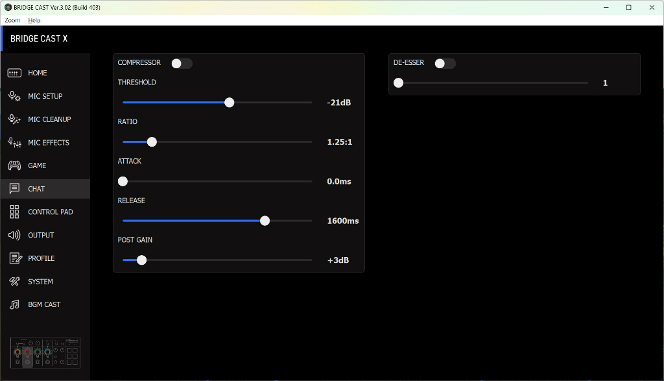Viewport: 664px width, 381px height.
Task: Turn on the DE-ESSER switch
Action: pyautogui.click(x=445, y=64)
